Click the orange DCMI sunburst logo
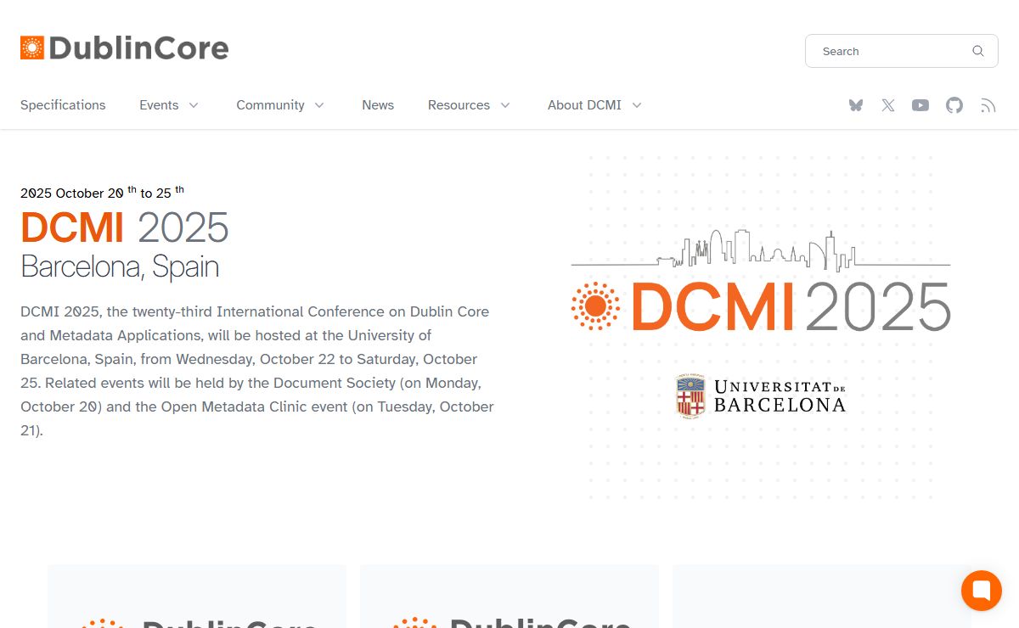 coord(596,306)
